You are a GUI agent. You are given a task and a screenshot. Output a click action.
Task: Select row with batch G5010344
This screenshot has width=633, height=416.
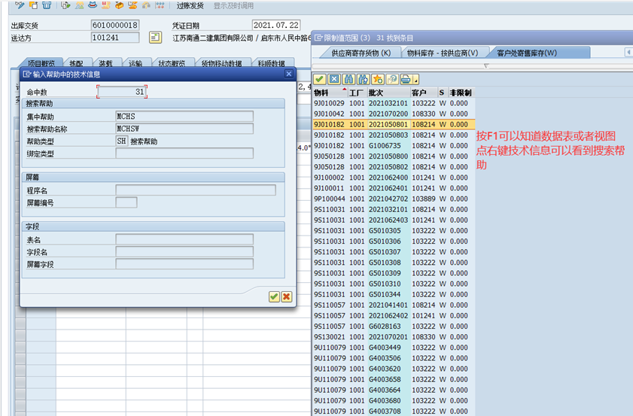(x=394, y=295)
